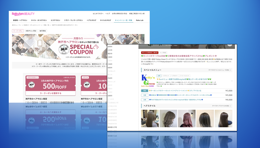Select 丹波市 in the area list
This screenshot has width=260, height=148.
pyautogui.click(x=110, y=78)
